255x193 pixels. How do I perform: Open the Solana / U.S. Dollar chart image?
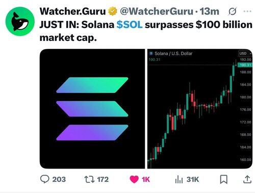(x=200, y=109)
